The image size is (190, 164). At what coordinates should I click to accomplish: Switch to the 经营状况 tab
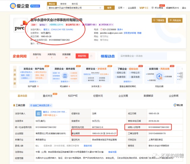pos(98,96)
